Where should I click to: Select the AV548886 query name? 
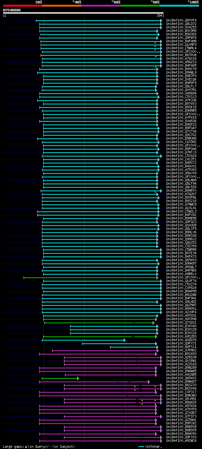point(12,10)
